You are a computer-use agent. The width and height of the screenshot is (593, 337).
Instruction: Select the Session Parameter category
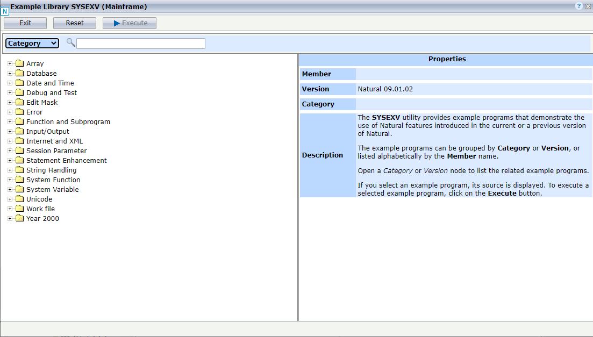(x=54, y=150)
